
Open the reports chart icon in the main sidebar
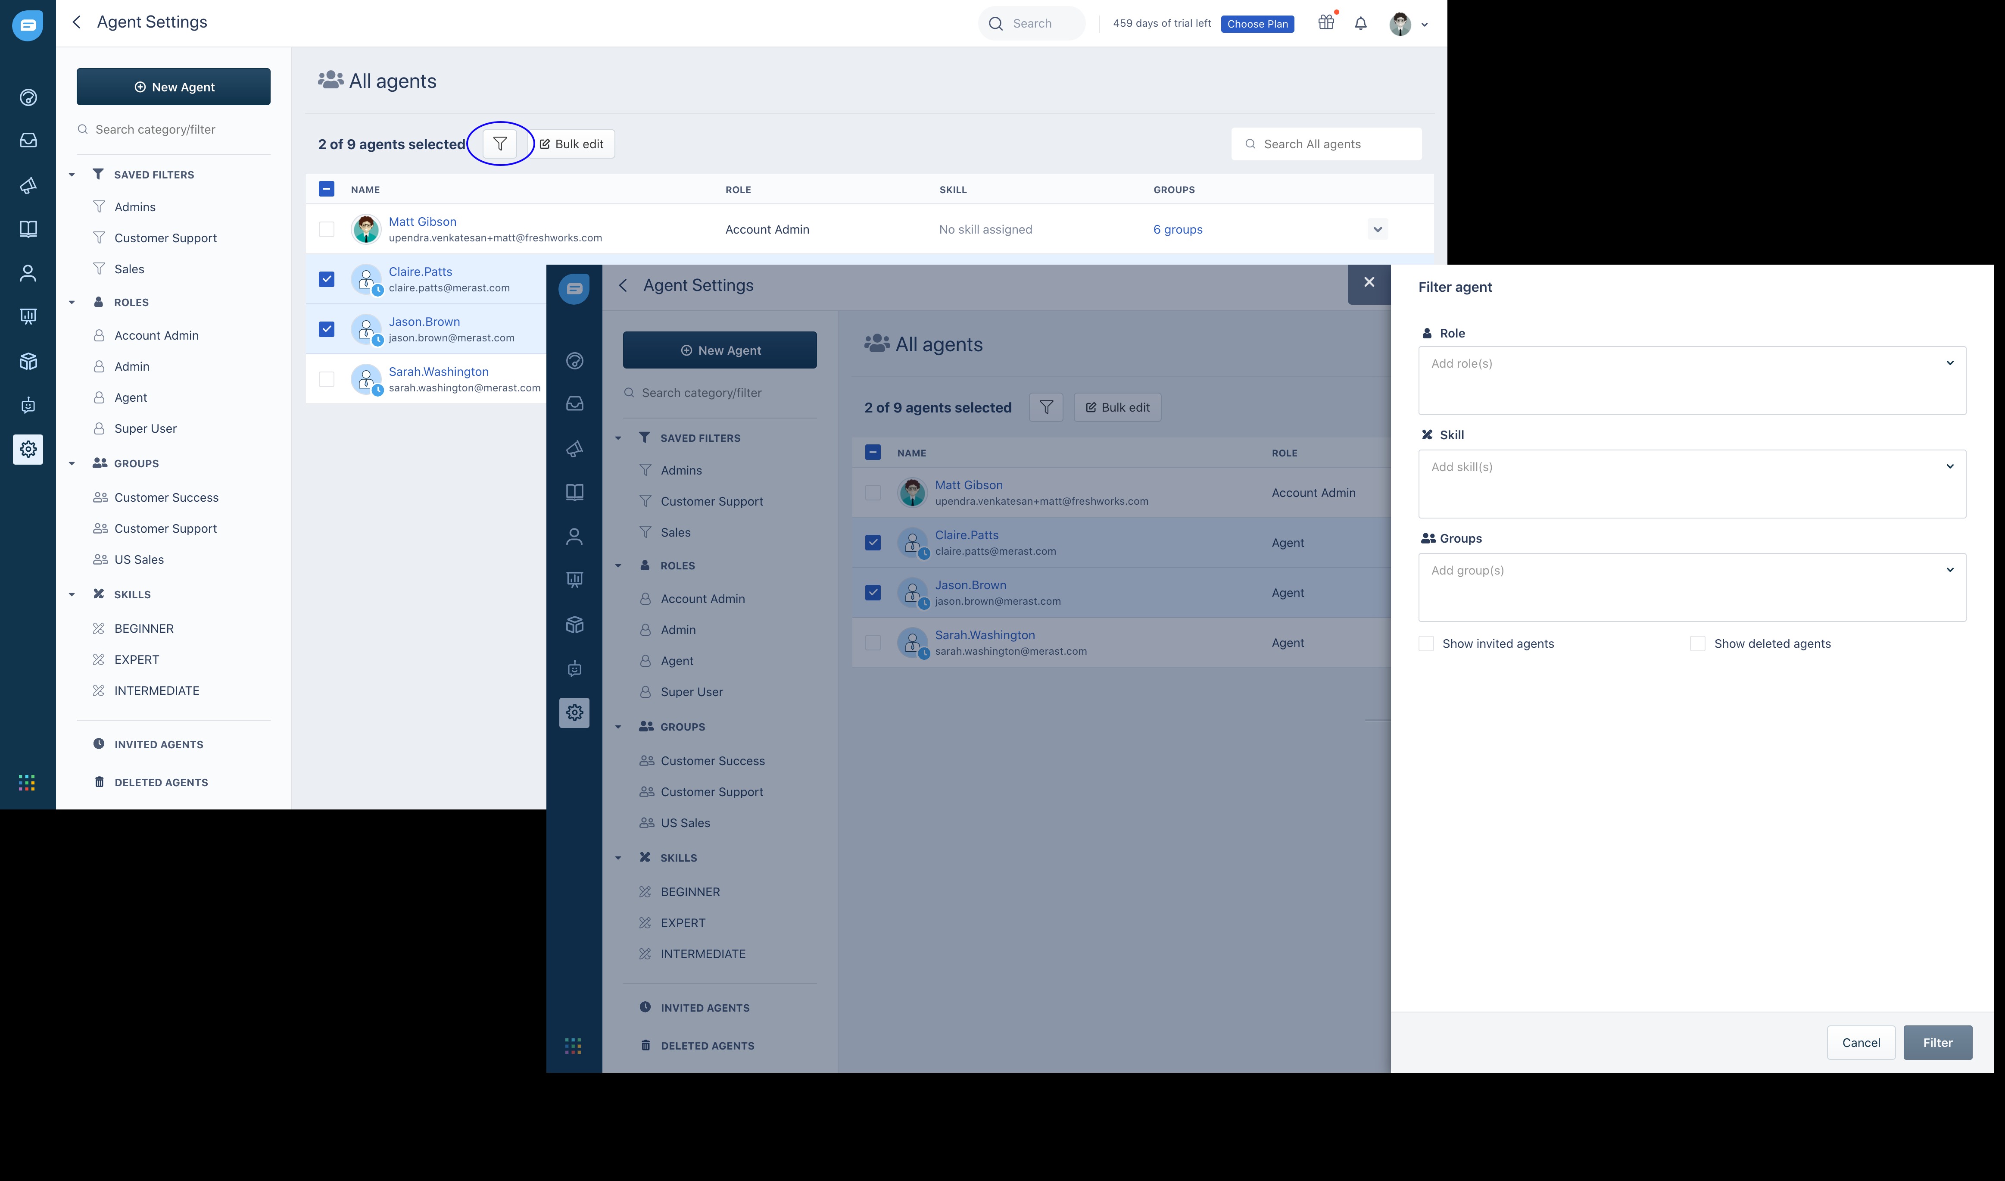[x=28, y=317]
